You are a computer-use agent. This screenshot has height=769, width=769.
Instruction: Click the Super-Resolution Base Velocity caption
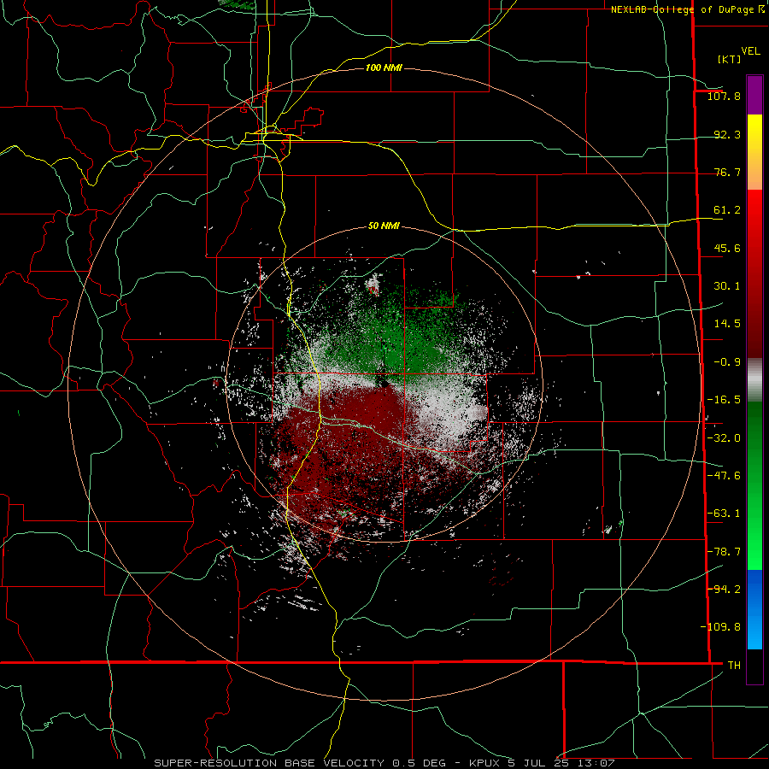coord(384,763)
